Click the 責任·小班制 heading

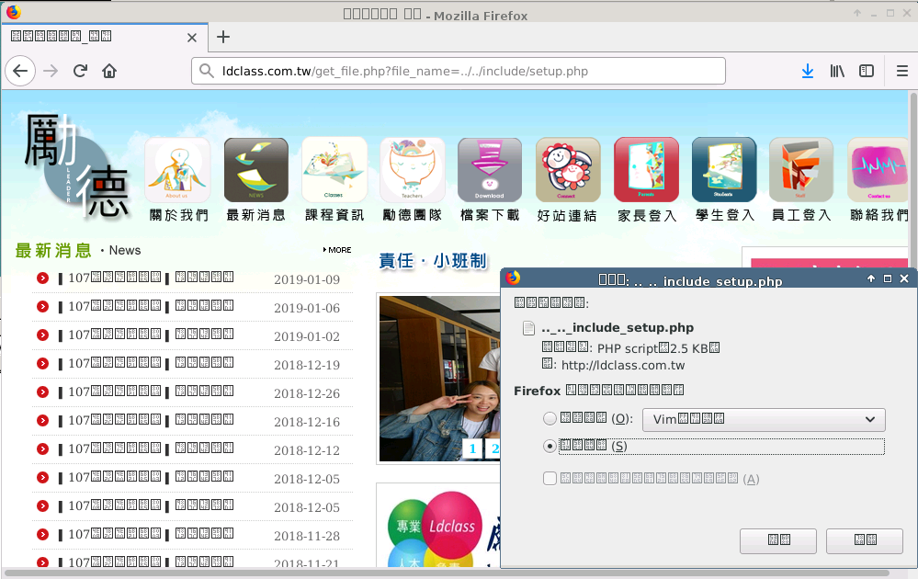point(433,260)
